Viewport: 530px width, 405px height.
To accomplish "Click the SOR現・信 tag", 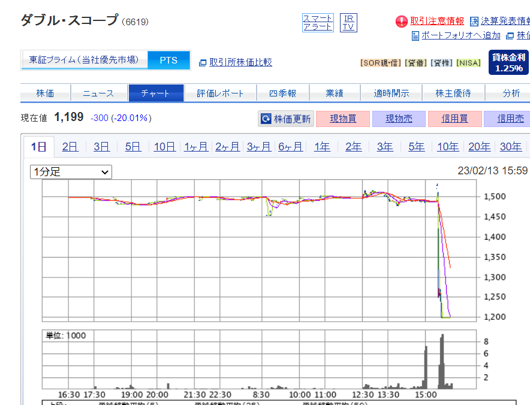I will (x=381, y=63).
